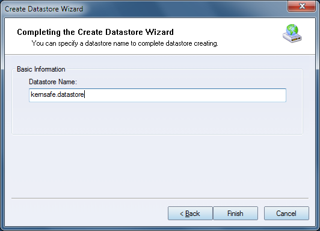Click the Datastore Name label

(x=53, y=82)
